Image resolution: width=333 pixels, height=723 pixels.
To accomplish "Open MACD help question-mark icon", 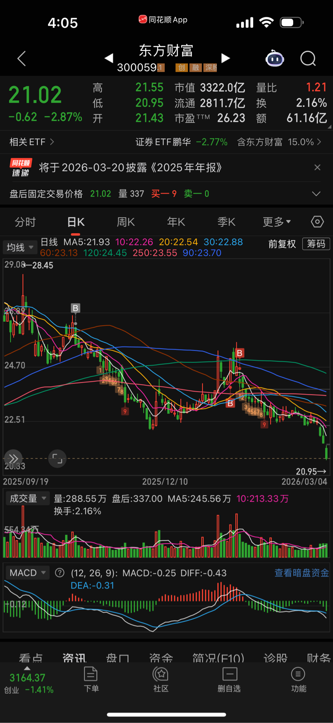I will (60, 573).
